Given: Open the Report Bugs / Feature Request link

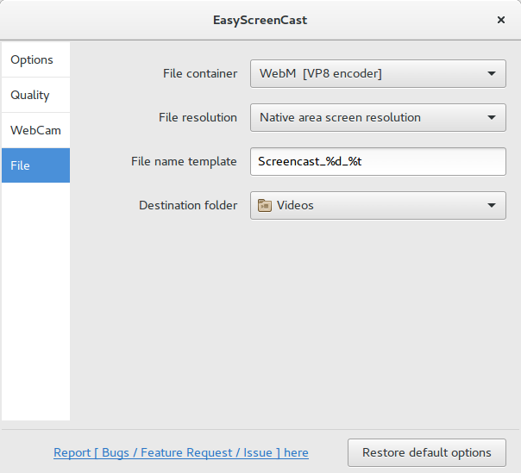Looking at the screenshot, I should [x=181, y=452].
